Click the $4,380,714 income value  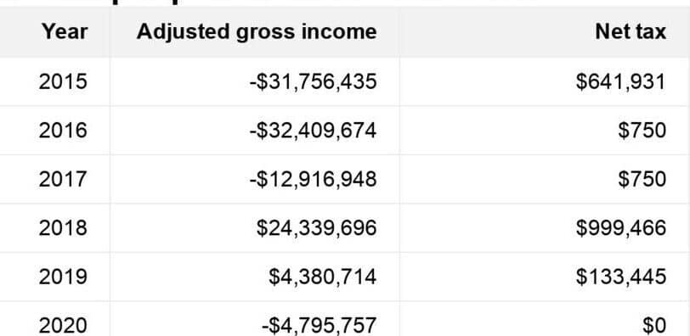pyautogui.click(x=323, y=277)
